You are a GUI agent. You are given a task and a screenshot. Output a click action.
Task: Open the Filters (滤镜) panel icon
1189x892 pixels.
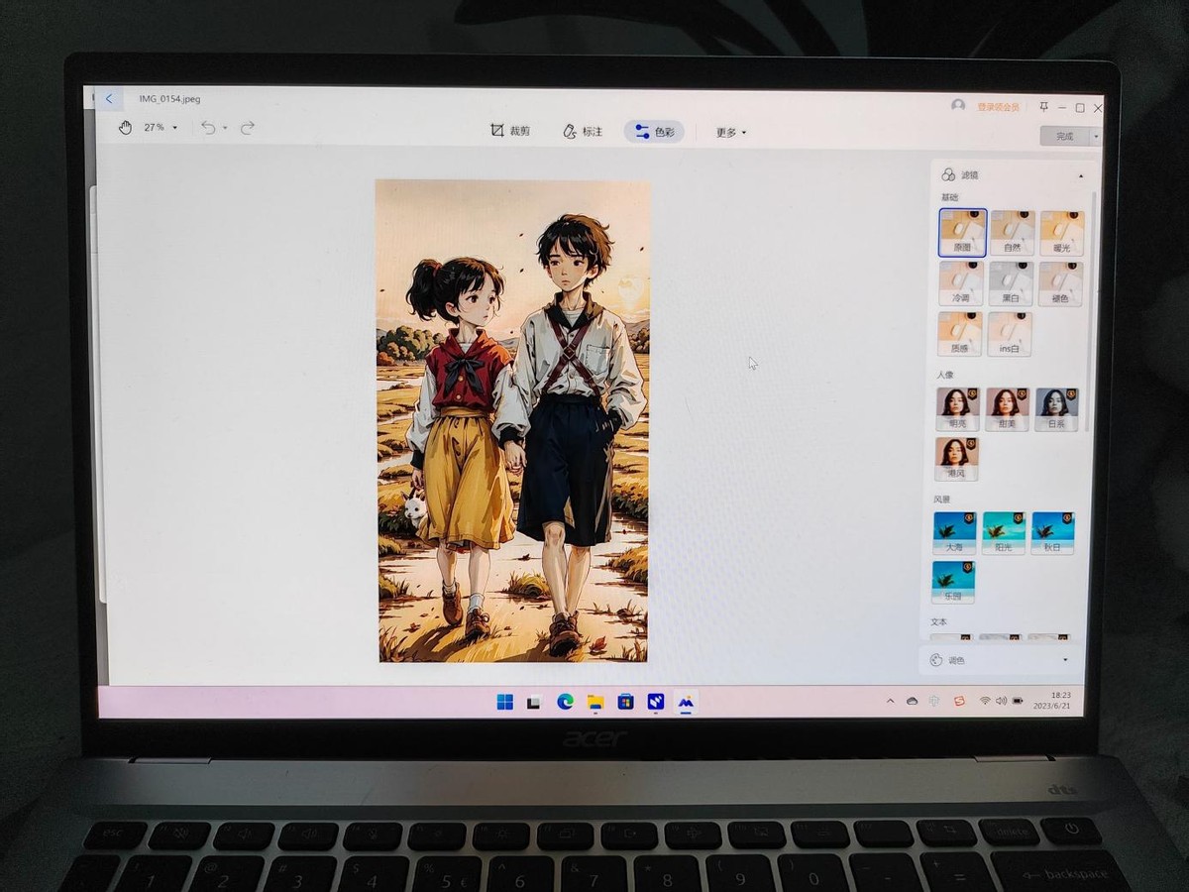click(948, 173)
